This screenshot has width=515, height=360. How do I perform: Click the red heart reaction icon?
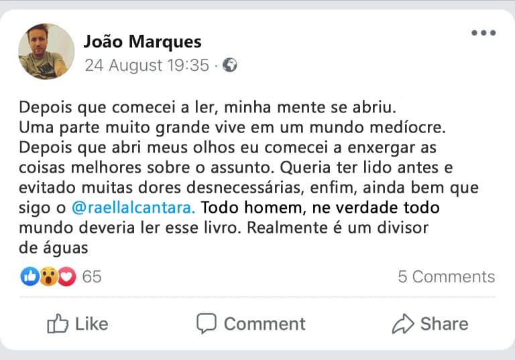point(66,276)
